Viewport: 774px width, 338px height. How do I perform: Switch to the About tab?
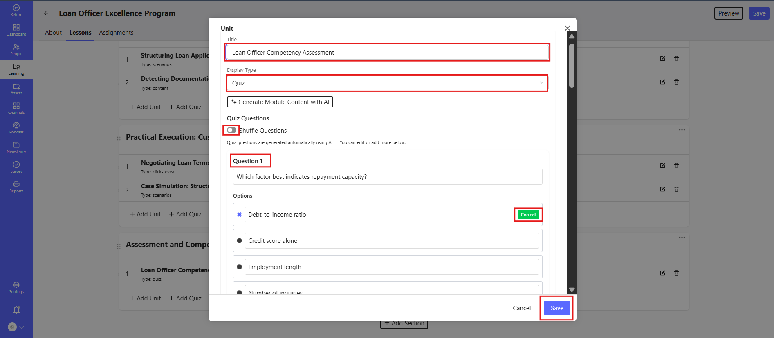53,33
